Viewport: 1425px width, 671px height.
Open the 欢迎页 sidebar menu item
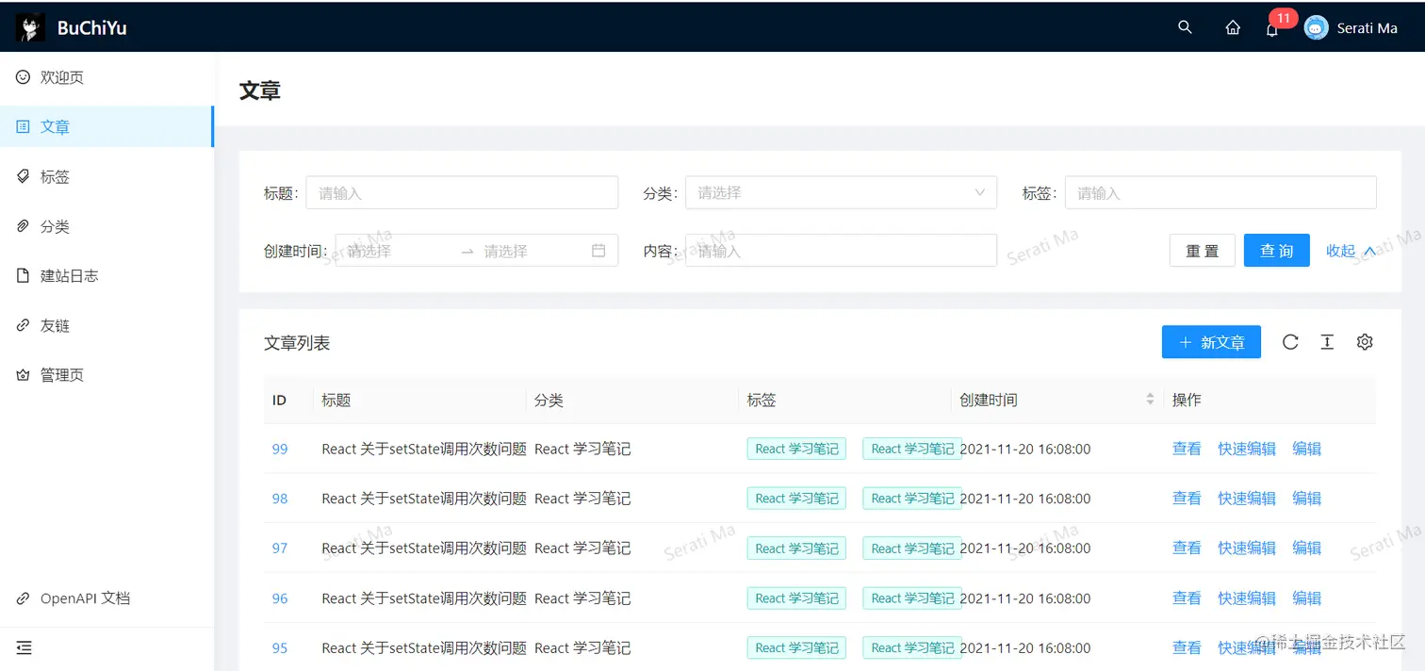[107, 77]
